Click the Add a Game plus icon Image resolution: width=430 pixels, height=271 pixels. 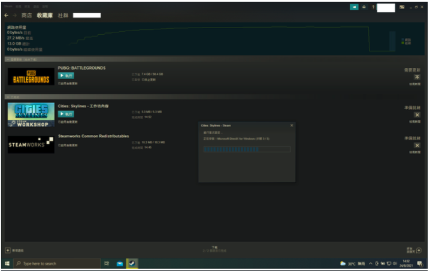[x=8, y=251]
